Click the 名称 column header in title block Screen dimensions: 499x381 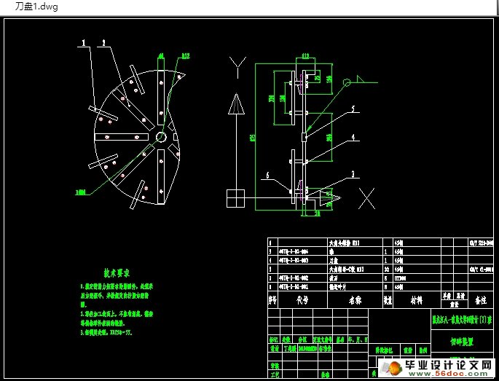coord(355,299)
